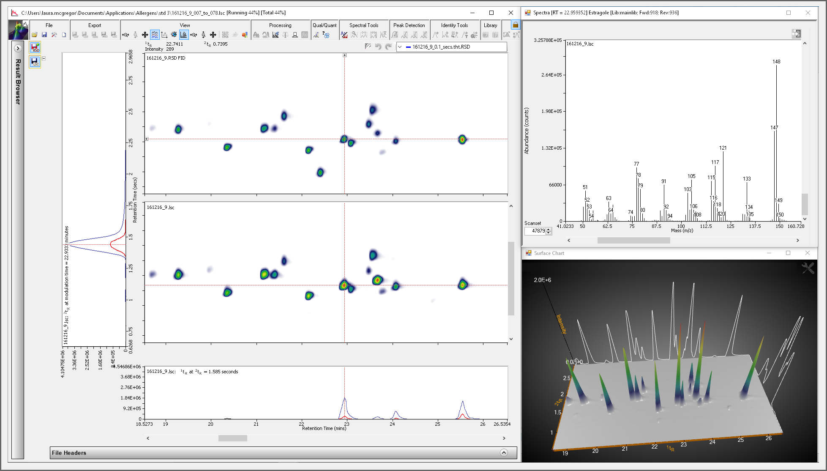Click the question mark bubbles Qual/Quant icon
Viewport: 827px width, 471px height.
coord(326,35)
